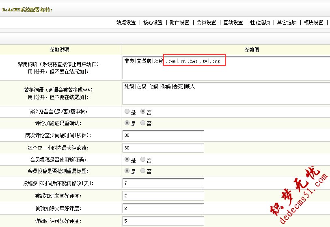Screen dimensions: 330x227
Task: Click the 替换词语 description label
Action: click(x=58, y=93)
